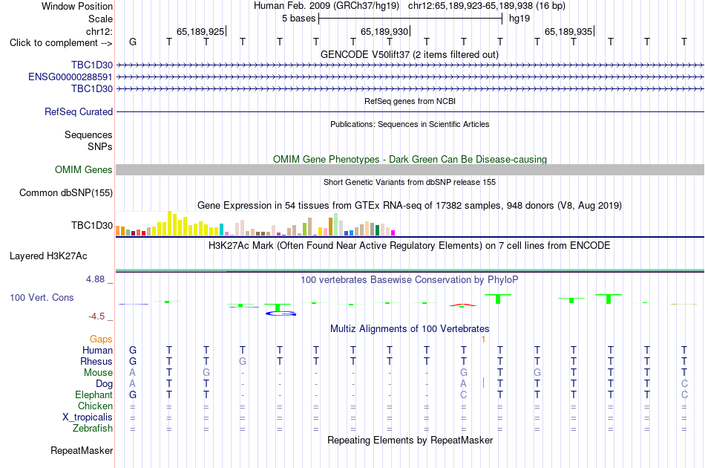Click the Scale track label
This screenshot has width=705, height=468.
tap(100, 19)
